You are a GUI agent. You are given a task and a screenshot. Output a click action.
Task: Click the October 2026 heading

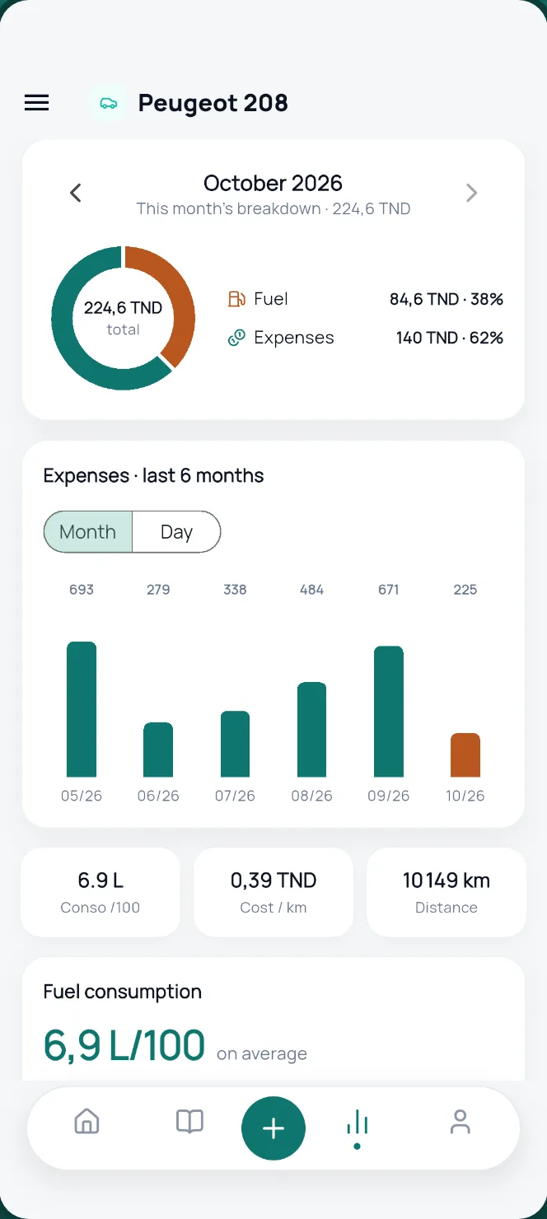tap(273, 183)
